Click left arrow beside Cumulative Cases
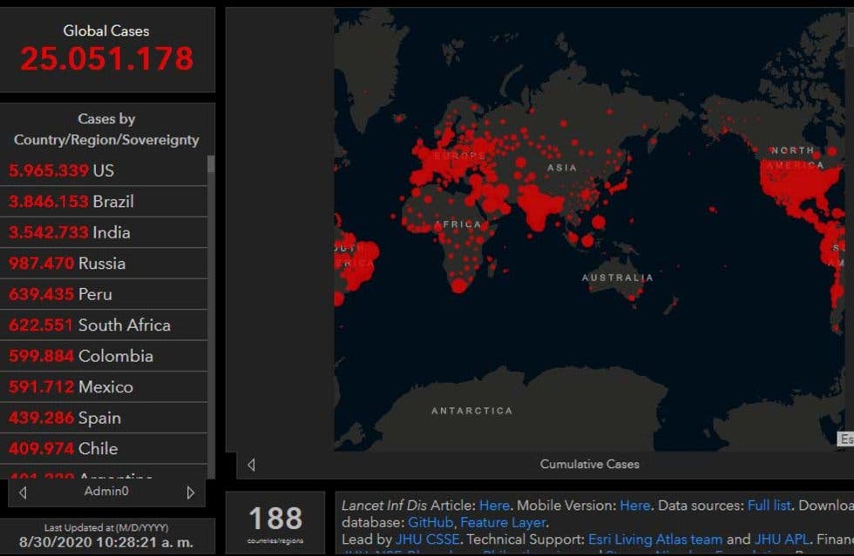854x556 pixels. click(x=251, y=465)
